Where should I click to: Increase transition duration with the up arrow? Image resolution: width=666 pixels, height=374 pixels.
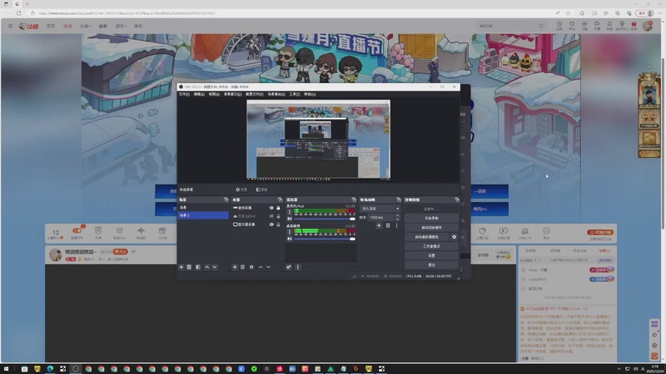[398, 216]
